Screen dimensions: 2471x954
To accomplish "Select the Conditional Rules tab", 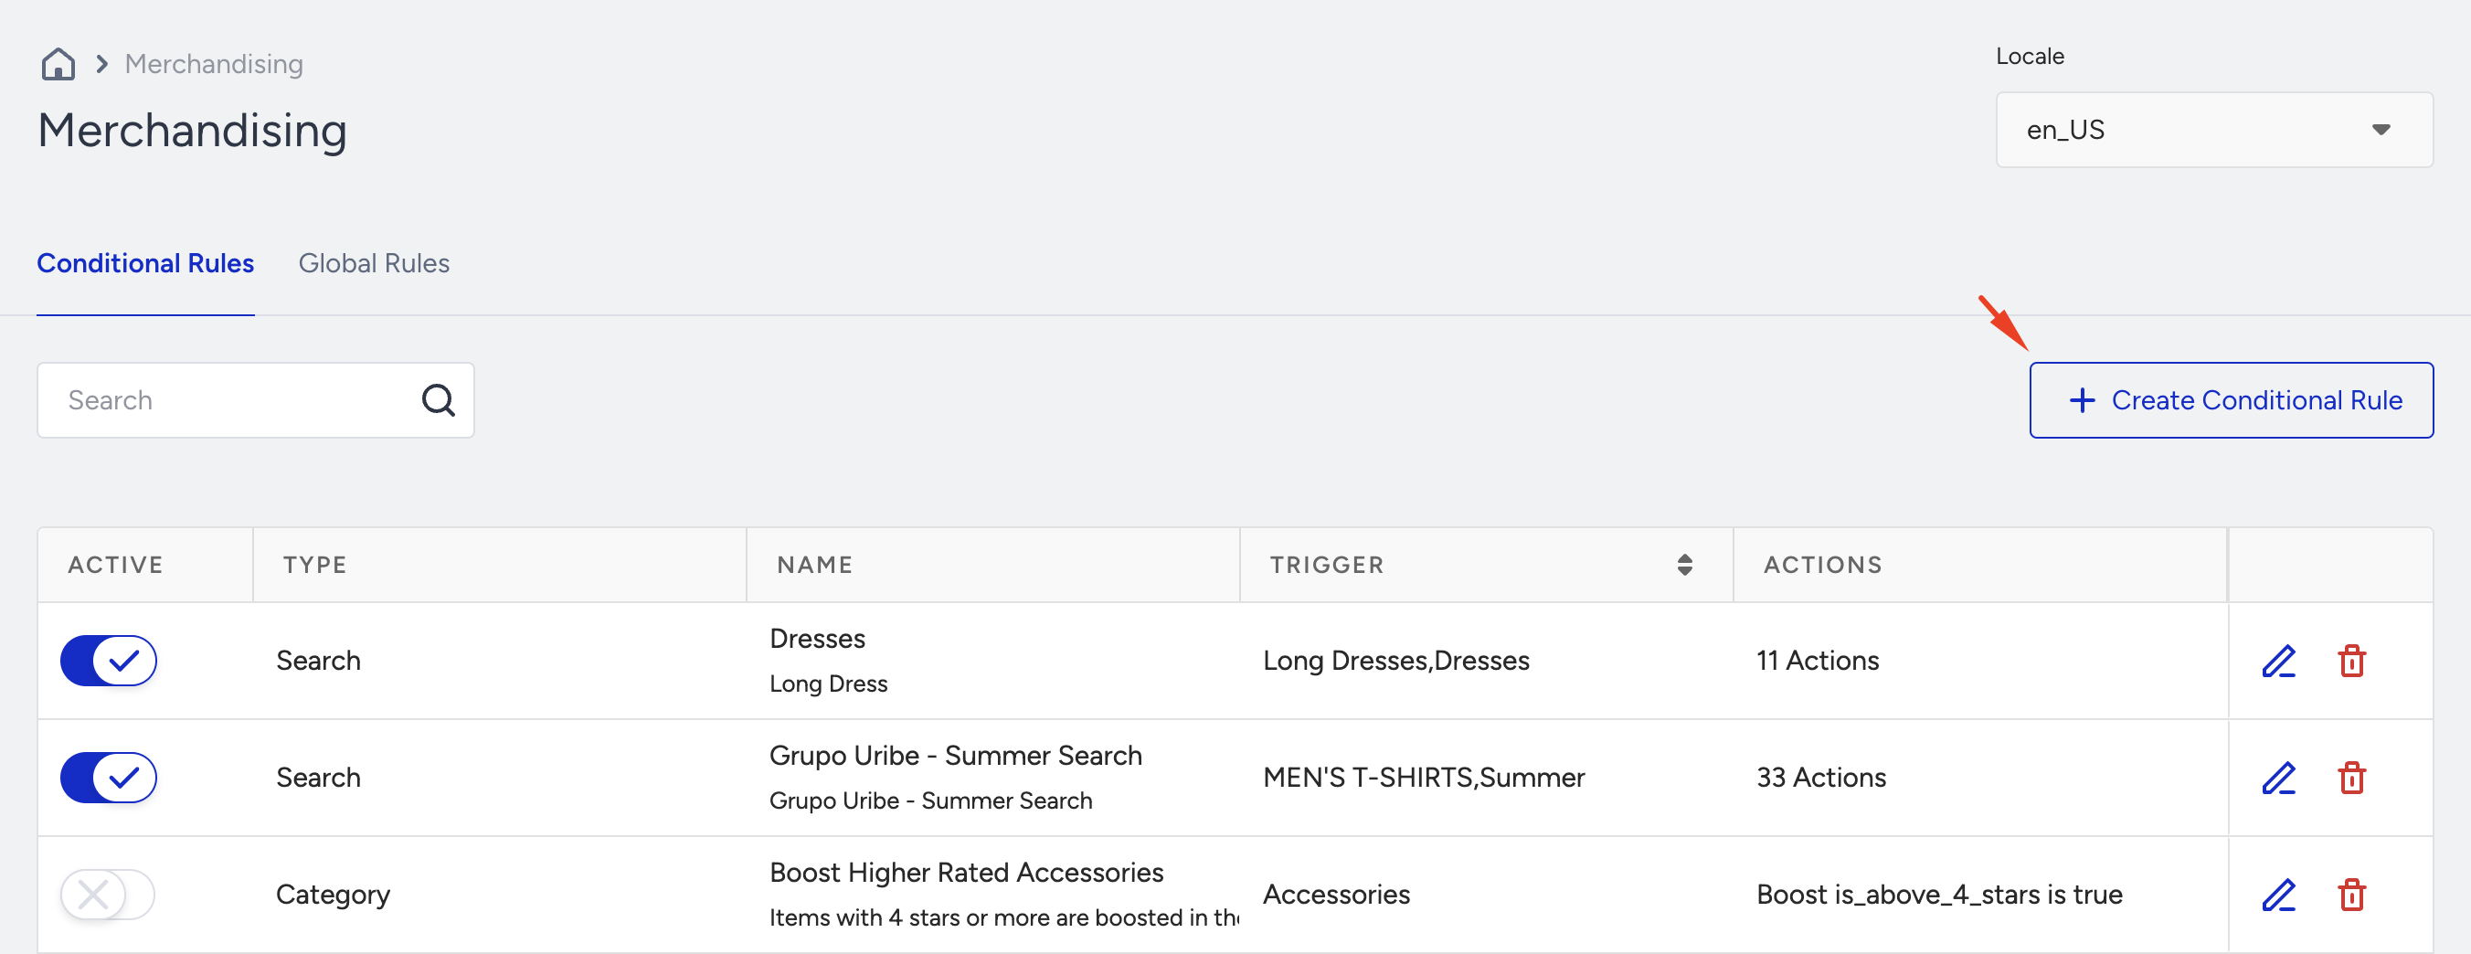I will point(146,262).
